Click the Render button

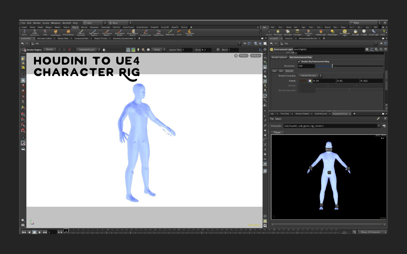[50, 50]
